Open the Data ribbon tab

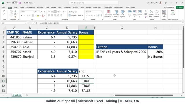(x=47, y=7)
